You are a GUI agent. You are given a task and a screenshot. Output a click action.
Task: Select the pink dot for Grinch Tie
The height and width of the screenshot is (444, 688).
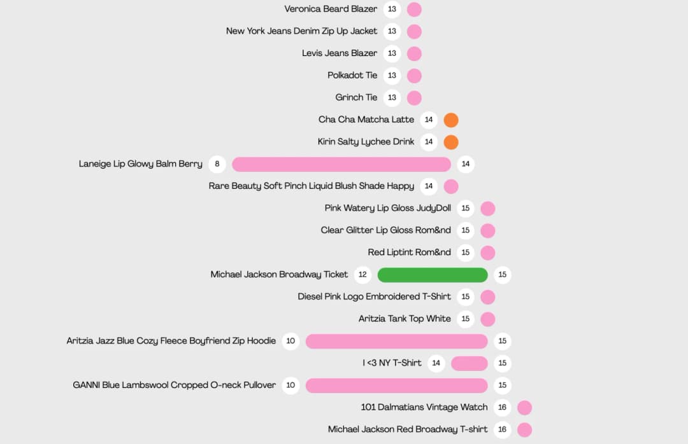(x=414, y=98)
